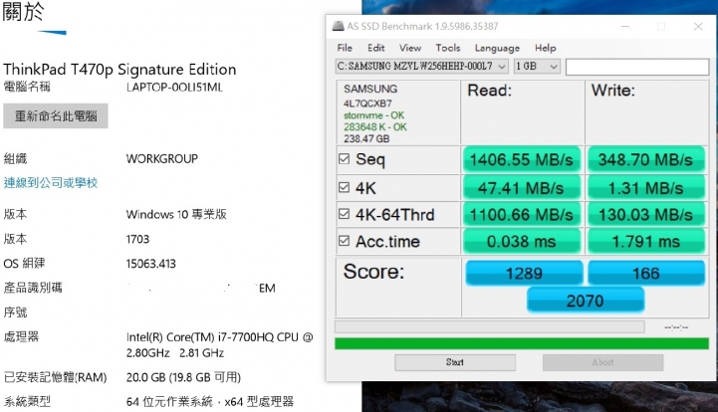Click the firmware text 4L7QCXB7
718x412 pixels.
(x=367, y=103)
